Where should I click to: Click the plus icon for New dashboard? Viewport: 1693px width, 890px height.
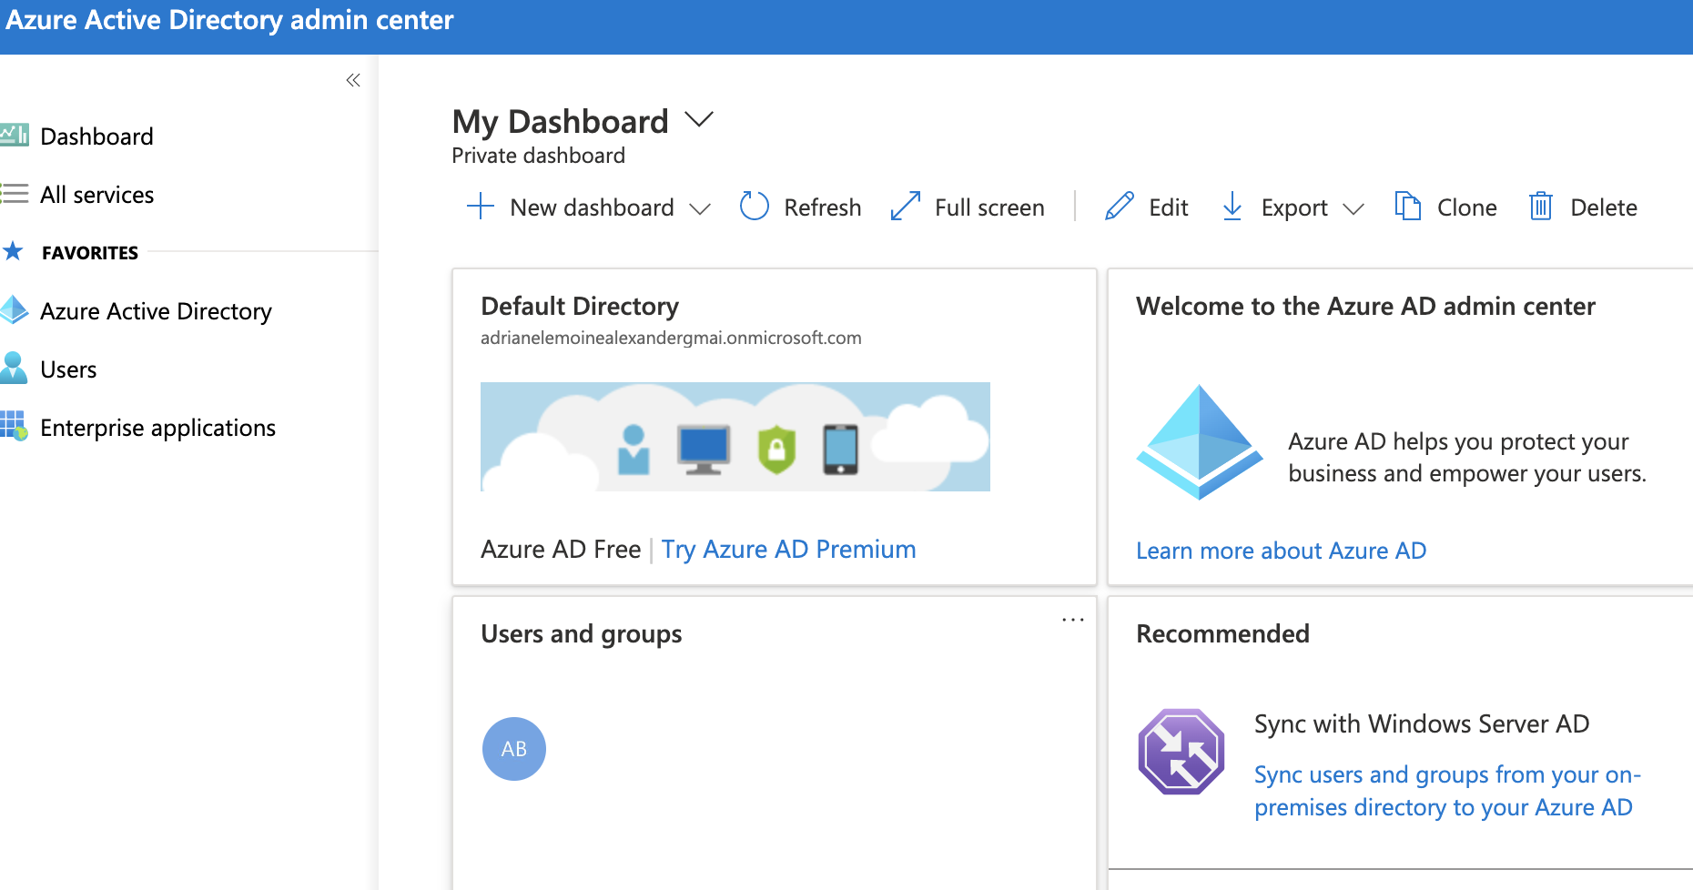480,207
